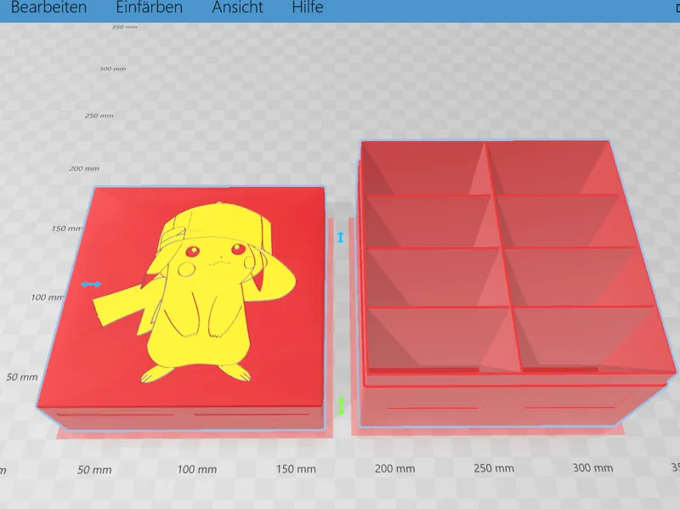This screenshot has width=680, height=509.
Task: Click the blue horizontal width arrow handle
Action: [x=91, y=285]
